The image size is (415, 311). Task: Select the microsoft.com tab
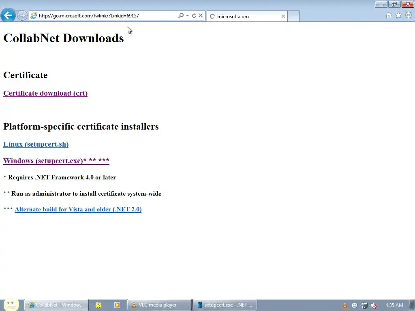247,16
